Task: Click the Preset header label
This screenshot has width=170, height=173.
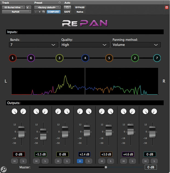Action: (x=38, y=3)
